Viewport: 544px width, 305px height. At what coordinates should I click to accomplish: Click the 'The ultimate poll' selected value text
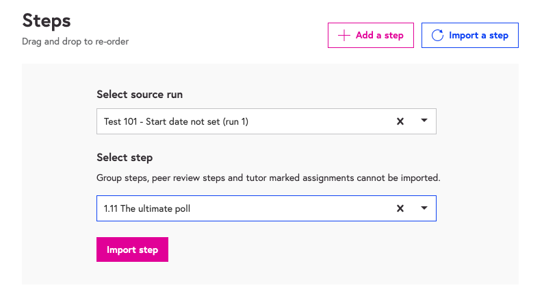click(155, 208)
